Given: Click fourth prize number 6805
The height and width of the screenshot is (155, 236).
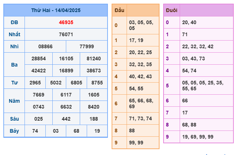Looking at the screenshot, I should point(76,83).
